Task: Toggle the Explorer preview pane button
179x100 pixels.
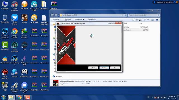Action: 152,20
